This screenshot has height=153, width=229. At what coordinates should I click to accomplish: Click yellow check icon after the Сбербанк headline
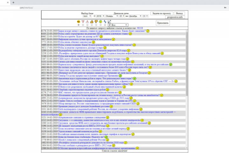[x=108, y=90]
